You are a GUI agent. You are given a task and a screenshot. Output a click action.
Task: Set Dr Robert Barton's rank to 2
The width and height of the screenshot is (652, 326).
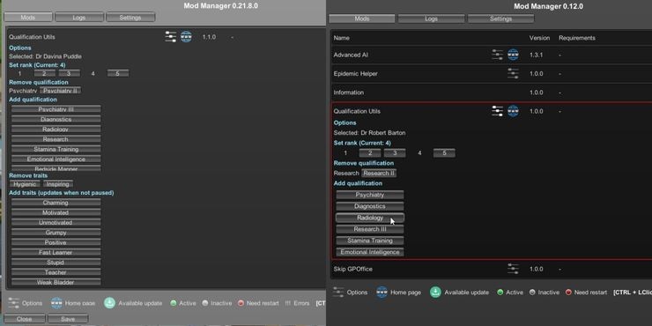click(370, 153)
